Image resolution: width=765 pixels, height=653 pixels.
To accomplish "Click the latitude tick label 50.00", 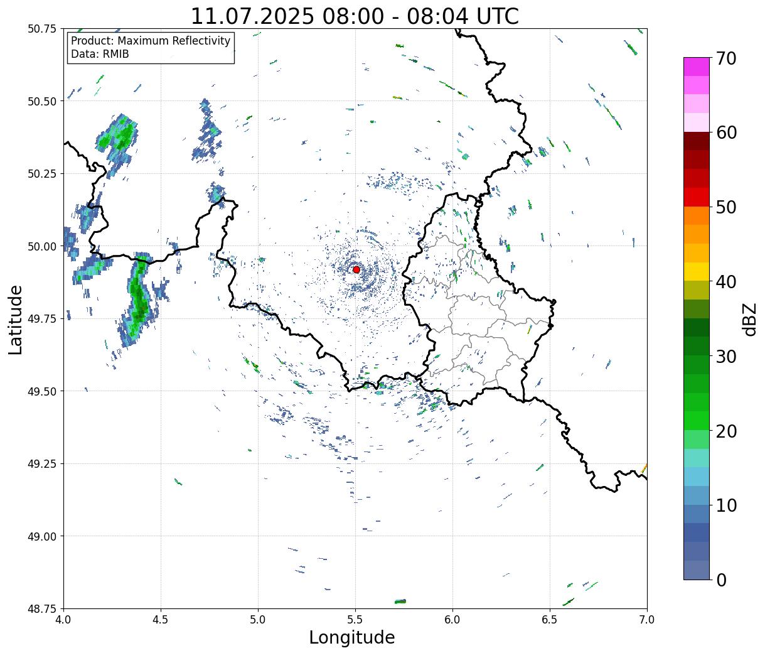I will point(42,246).
